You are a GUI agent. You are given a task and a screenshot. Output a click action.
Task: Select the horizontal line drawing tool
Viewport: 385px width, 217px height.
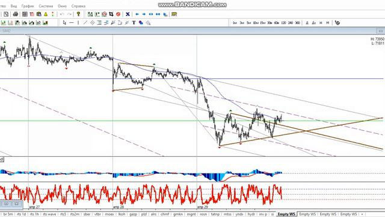(71, 23)
